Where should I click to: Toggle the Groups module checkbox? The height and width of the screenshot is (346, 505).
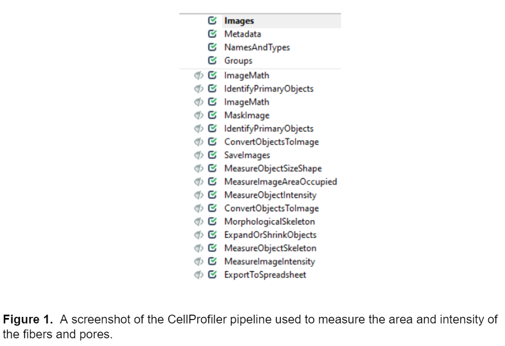click(x=212, y=61)
